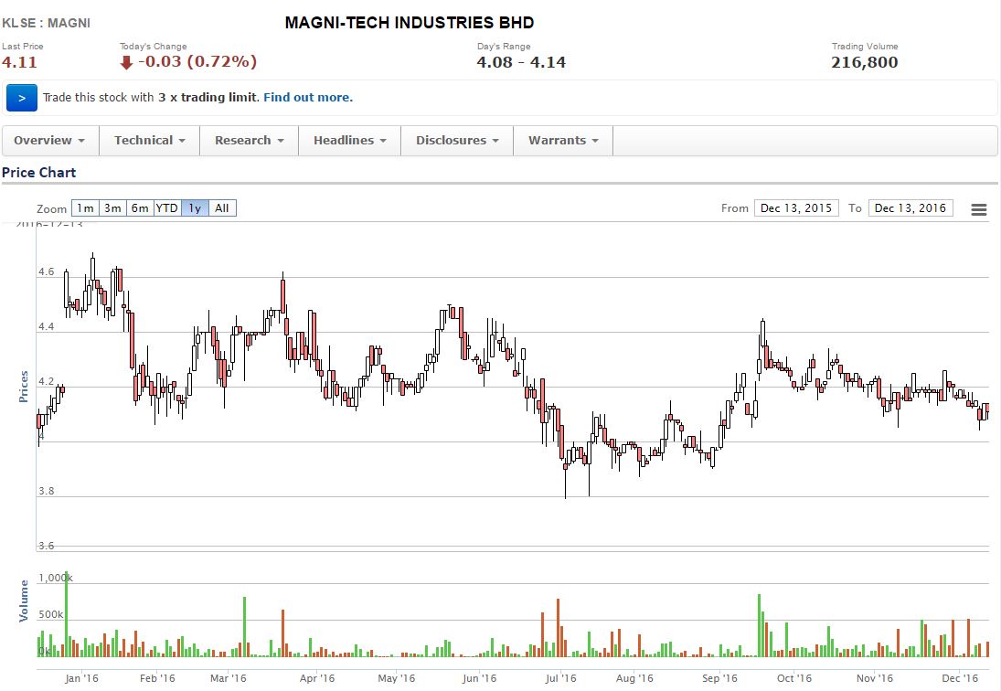
Task: Set chart zoom to 3m
Action: [x=113, y=208]
